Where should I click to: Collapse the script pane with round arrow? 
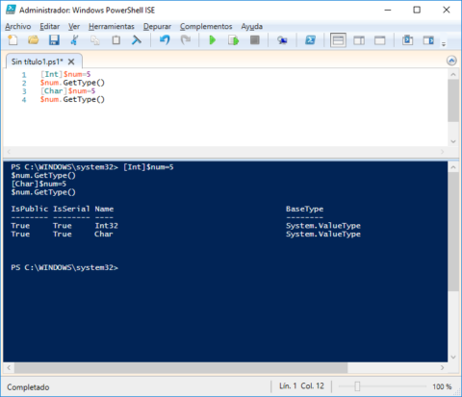pyautogui.click(x=451, y=61)
